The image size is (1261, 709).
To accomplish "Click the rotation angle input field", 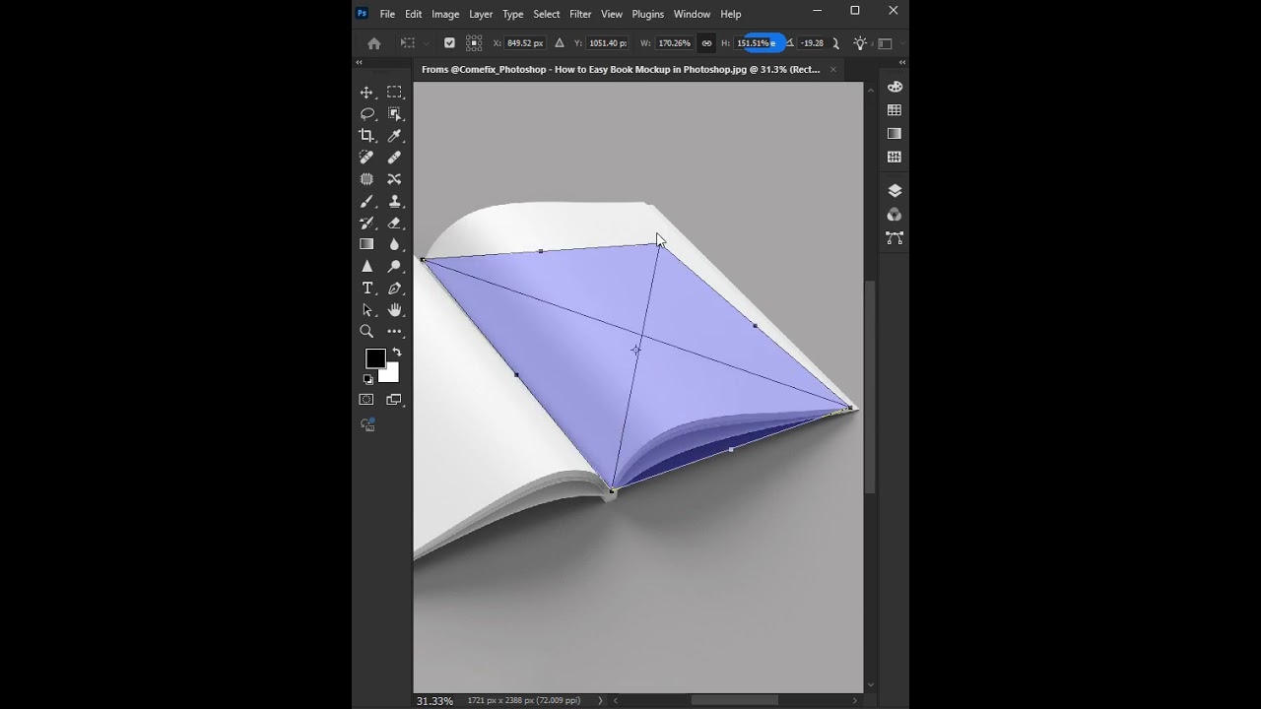I will (x=812, y=43).
